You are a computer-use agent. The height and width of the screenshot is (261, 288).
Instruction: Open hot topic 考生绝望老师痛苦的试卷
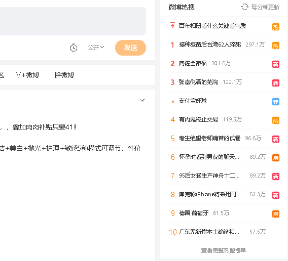(209, 138)
